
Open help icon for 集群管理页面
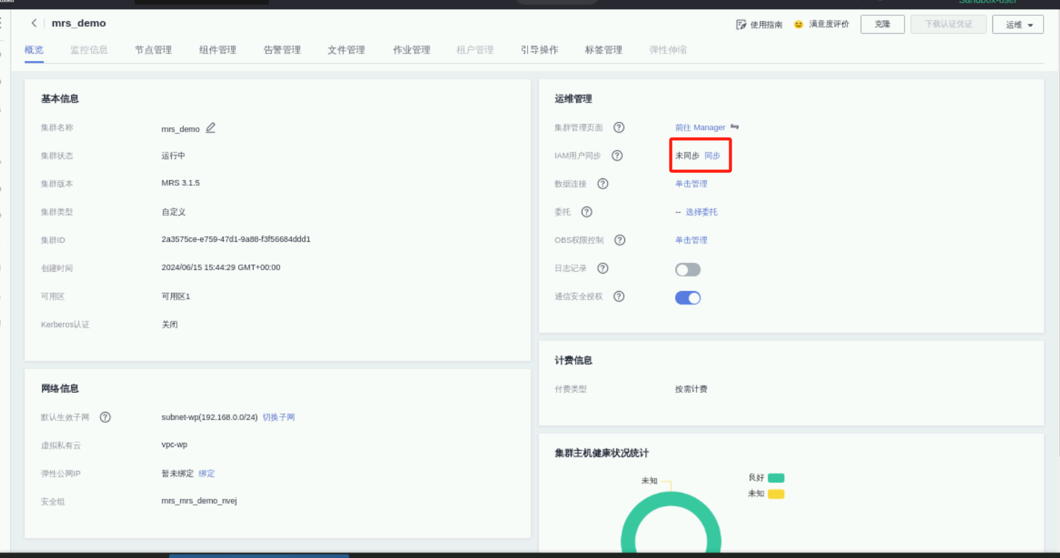click(619, 127)
